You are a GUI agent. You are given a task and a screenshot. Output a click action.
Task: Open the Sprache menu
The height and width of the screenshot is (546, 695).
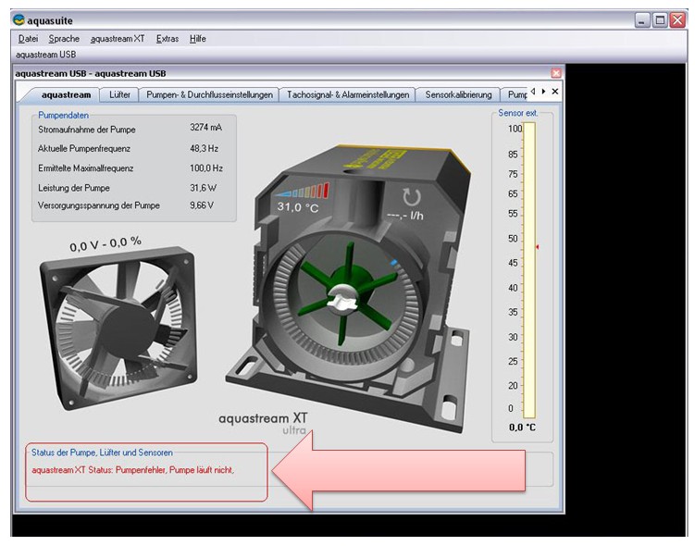point(64,39)
